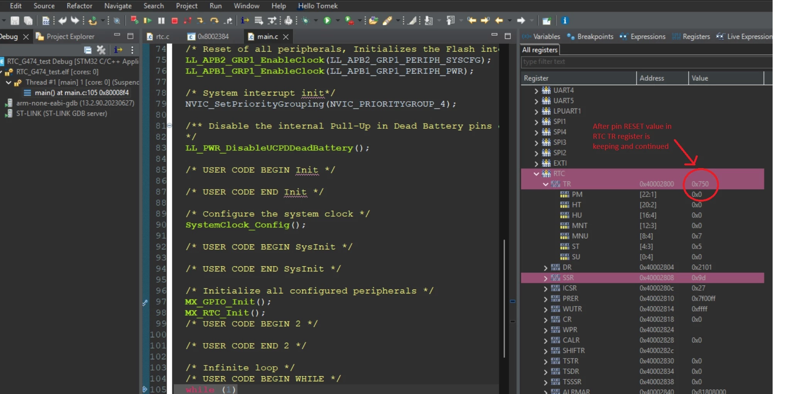Select main() stack frame at main.c:105
This screenshot has height=394, width=800.
click(x=76, y=93)
